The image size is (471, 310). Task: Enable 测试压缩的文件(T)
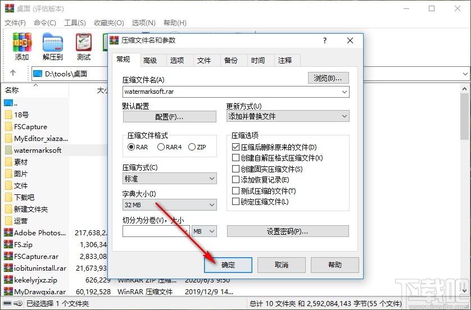264,191
